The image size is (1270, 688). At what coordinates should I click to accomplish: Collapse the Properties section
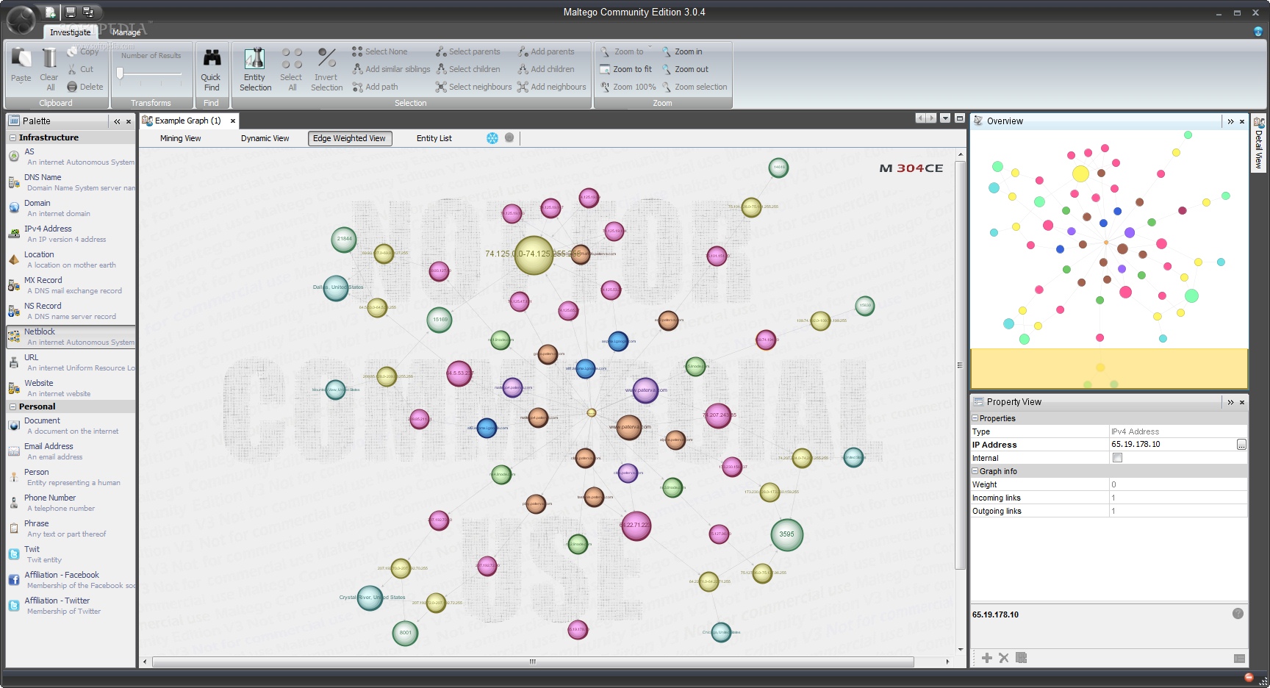(975, 418)
